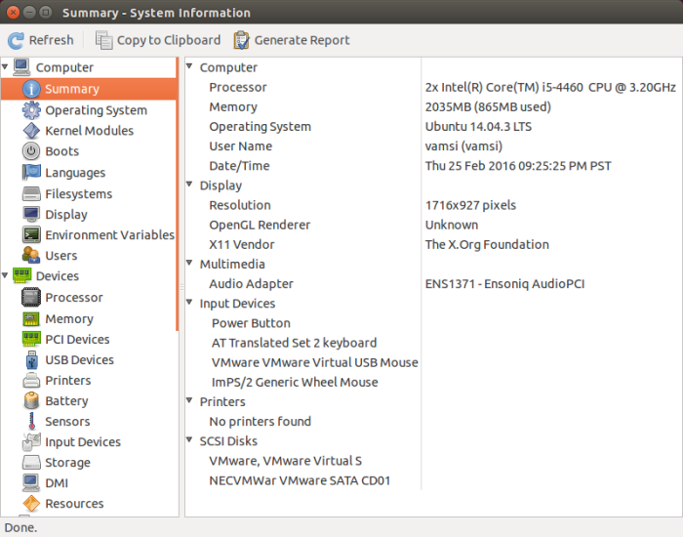
Task: Select 'AT Translated Set 2 keyboard' row
Action: [294, 343]
